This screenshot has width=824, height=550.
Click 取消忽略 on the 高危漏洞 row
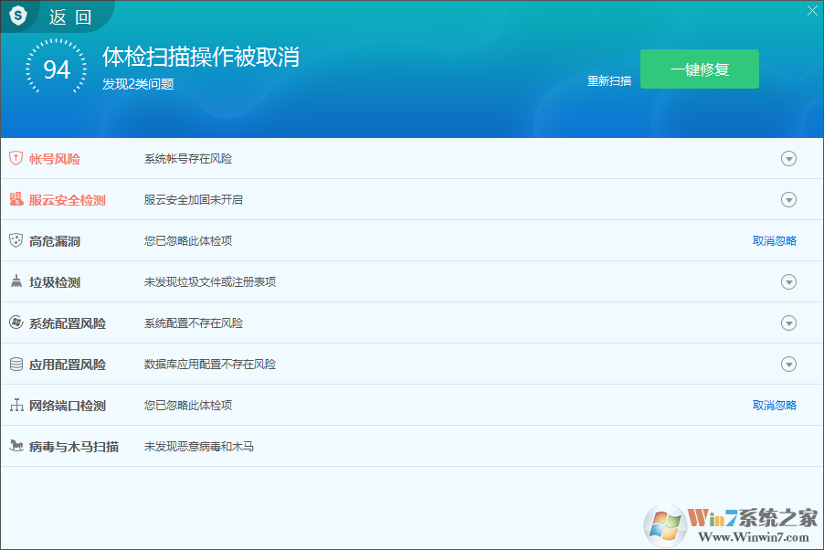pyautogui.click(x=774, y=240)
